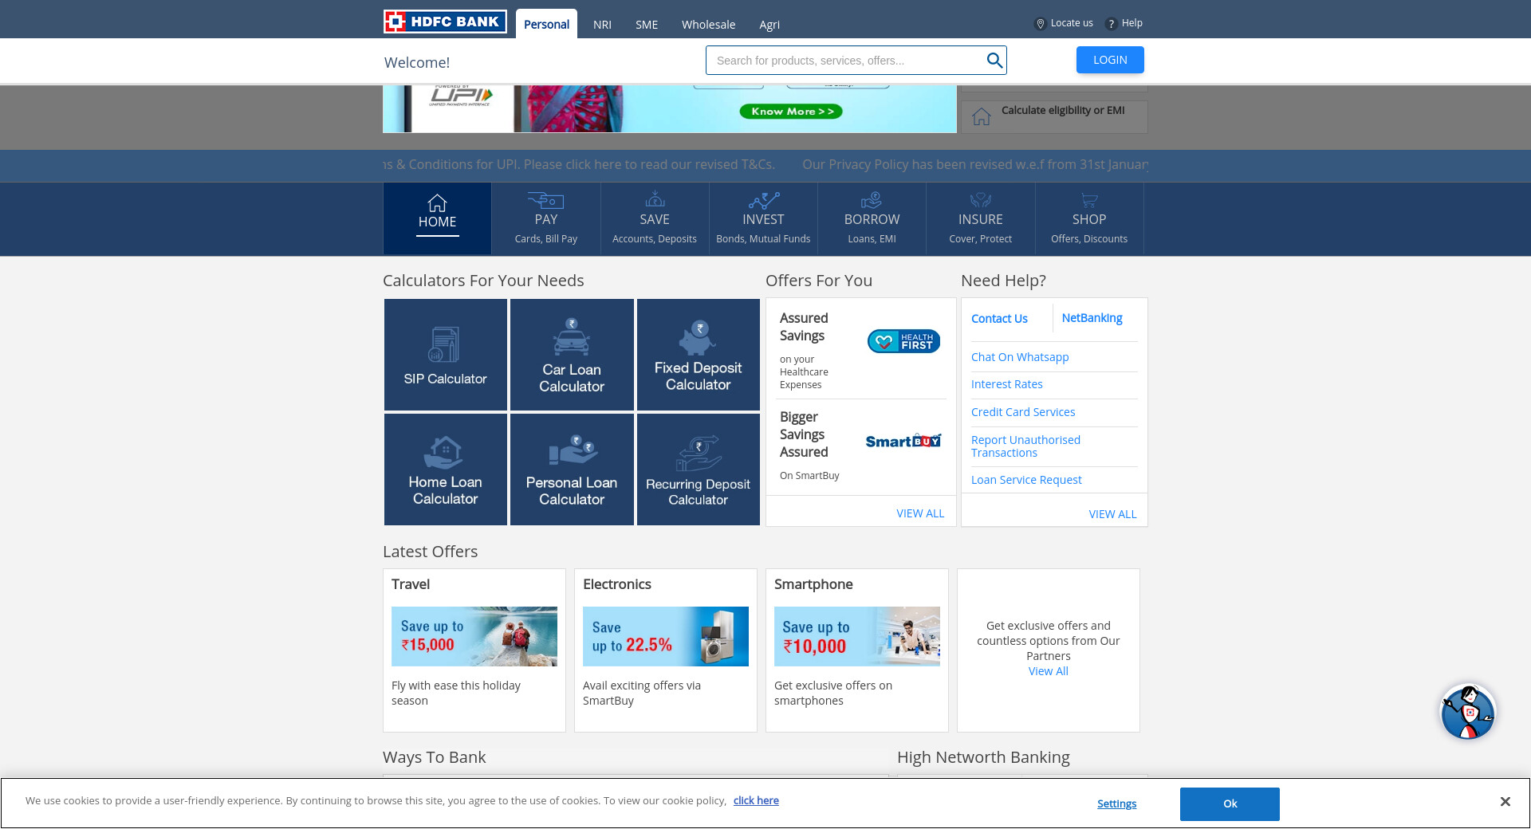Open the Interest Rates link
Image resolution: width=1531 pixels, height=829 pixels.
(1006, 384)
